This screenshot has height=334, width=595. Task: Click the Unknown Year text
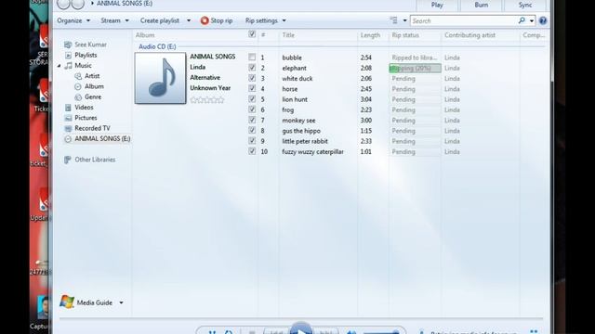click(x=210, y=88)
